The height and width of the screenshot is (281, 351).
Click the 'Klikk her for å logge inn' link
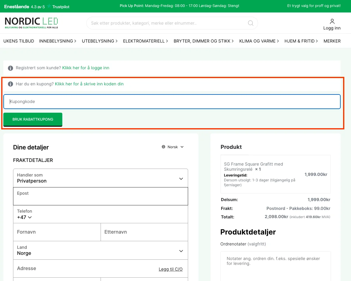[x=86, y=68]
